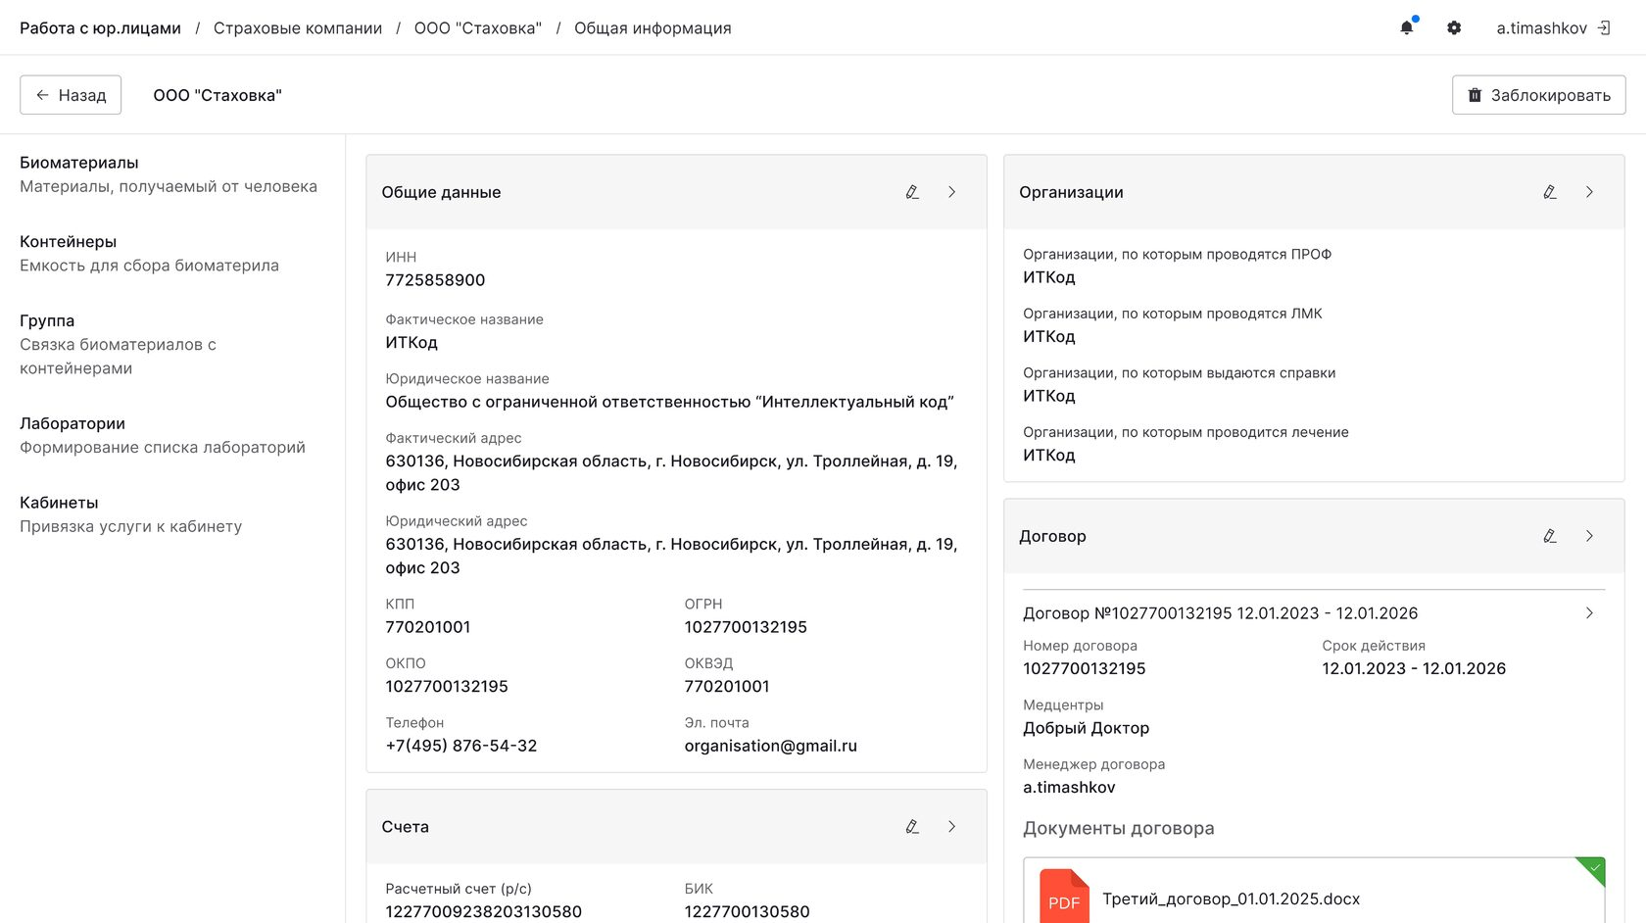Expand the Договор panel header chevron
The width and height of the screenshot is (1646, 923).
(x=1589, y=536)
